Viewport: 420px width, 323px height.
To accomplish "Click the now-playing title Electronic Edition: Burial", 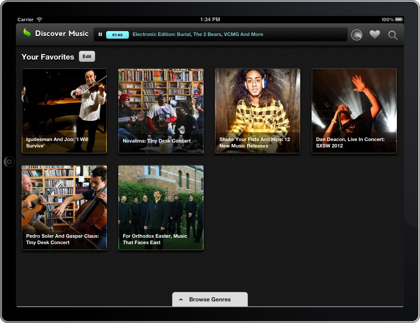I will point(198,34).
